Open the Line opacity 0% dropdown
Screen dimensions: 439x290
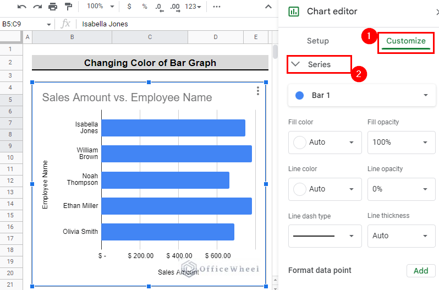pyautogui.click(x=401, y=189)
